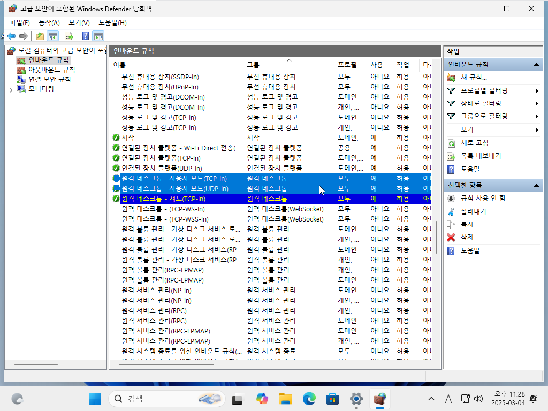Click the green check icon of 시작 rule

coord(116,138)
